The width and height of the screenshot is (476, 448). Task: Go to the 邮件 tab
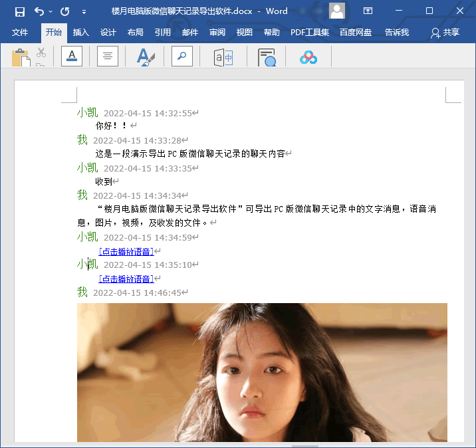coord(190,32)
